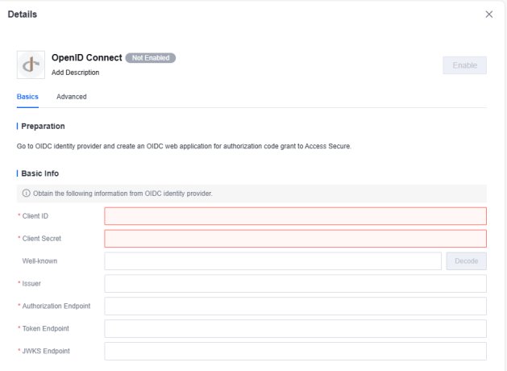
Task: Click the Token Endpoint input field
Action: click(295, 328)
